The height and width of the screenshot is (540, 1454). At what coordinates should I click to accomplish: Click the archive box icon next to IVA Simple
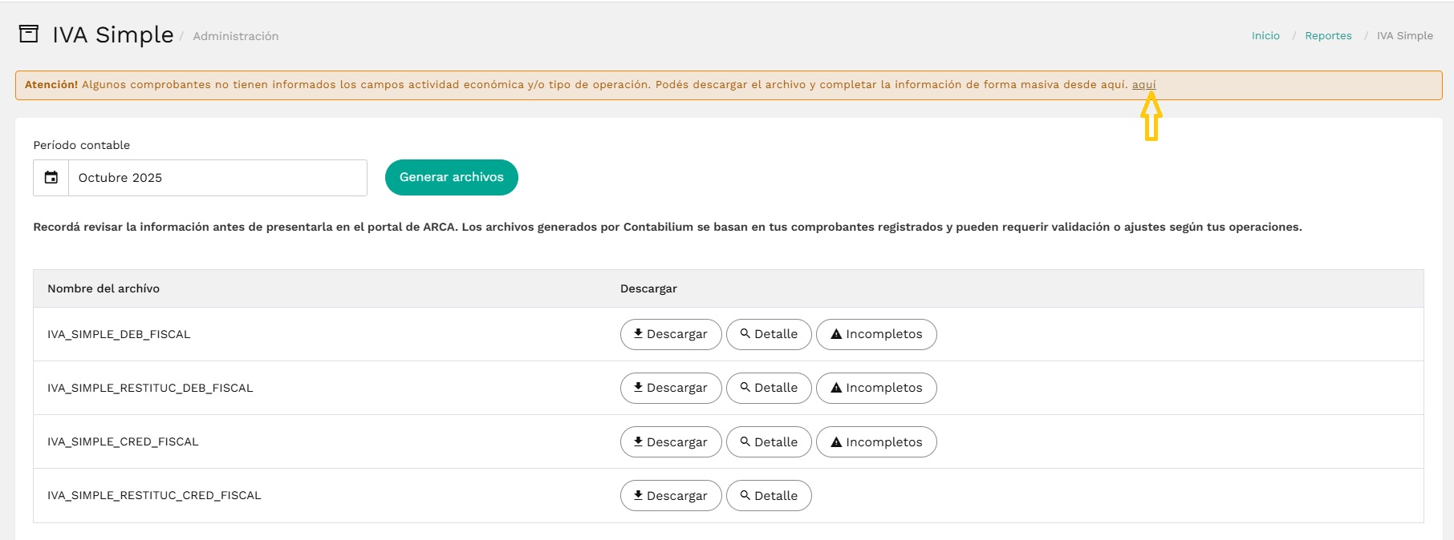point(29,34)
